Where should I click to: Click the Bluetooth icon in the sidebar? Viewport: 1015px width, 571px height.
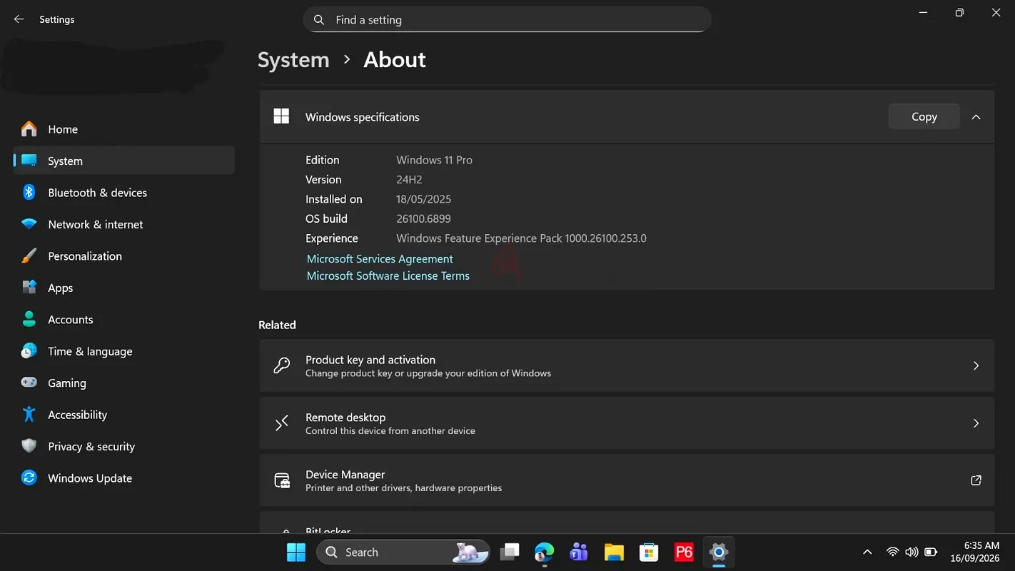(29, 193)
